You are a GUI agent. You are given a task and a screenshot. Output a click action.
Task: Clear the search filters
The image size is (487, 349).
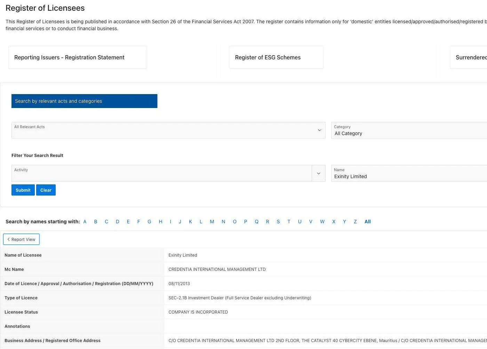[x=46, y=190]
